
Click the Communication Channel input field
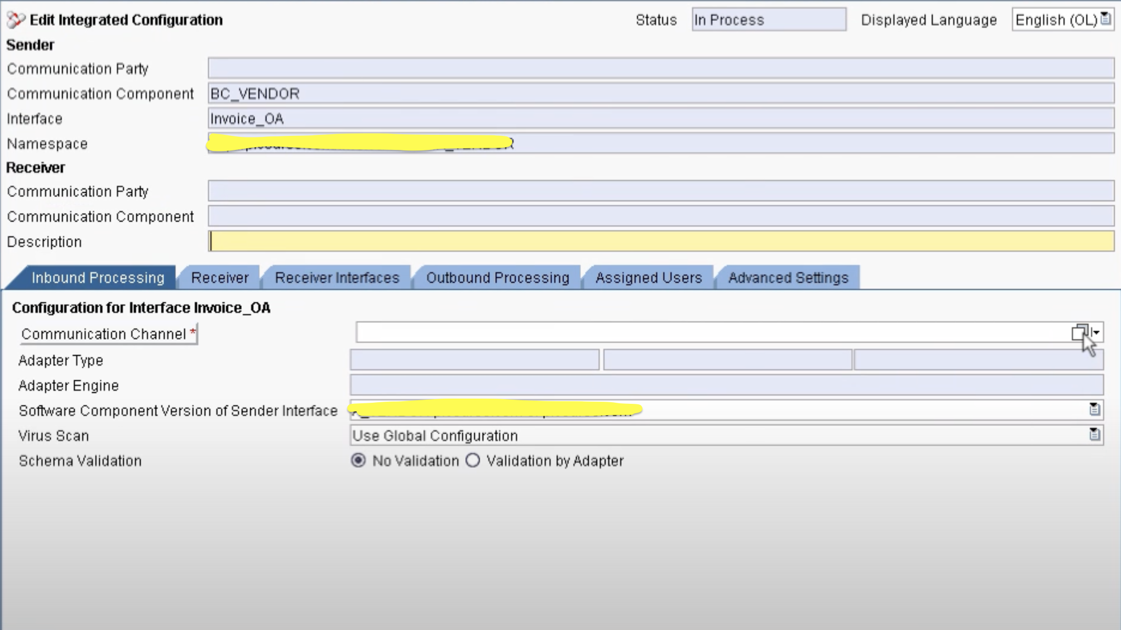[710, 333]
